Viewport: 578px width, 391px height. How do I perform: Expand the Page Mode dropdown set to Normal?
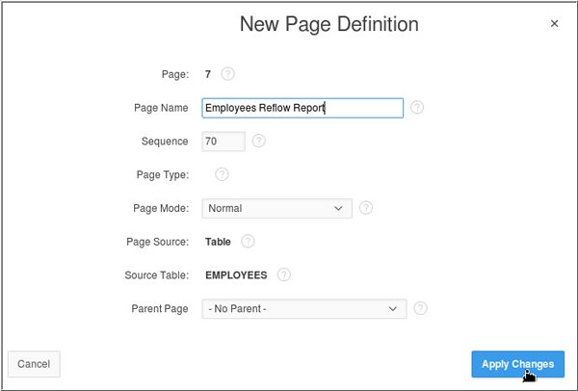(x=277, y=208)
